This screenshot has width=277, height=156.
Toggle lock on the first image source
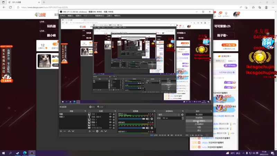pyautogui.click(x=114, y=114)
